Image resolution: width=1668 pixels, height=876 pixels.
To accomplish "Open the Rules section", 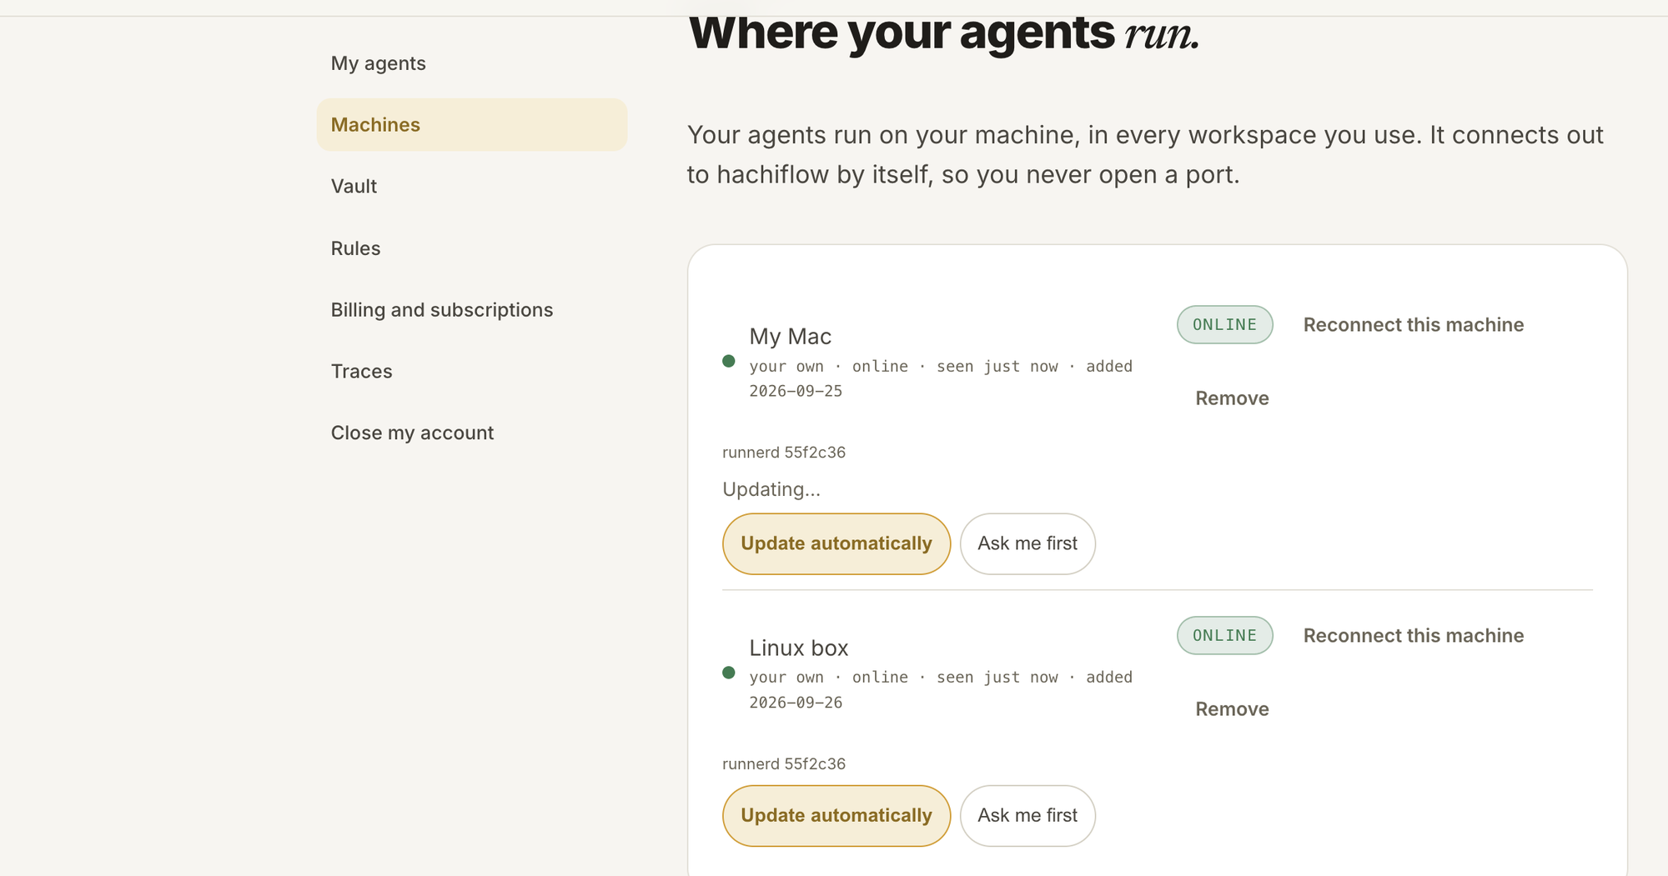I will (x=355, y=248).
